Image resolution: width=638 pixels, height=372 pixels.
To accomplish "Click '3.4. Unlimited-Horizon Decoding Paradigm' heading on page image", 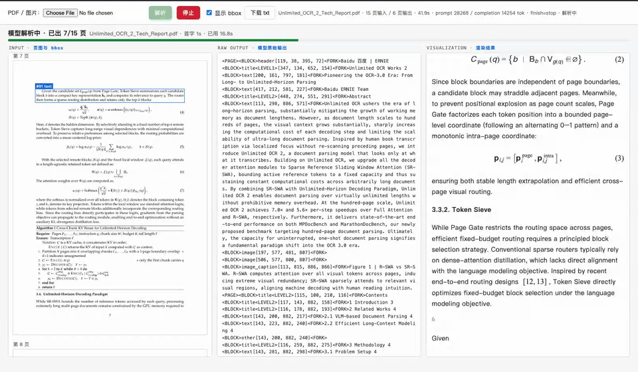I will [72, 294].
